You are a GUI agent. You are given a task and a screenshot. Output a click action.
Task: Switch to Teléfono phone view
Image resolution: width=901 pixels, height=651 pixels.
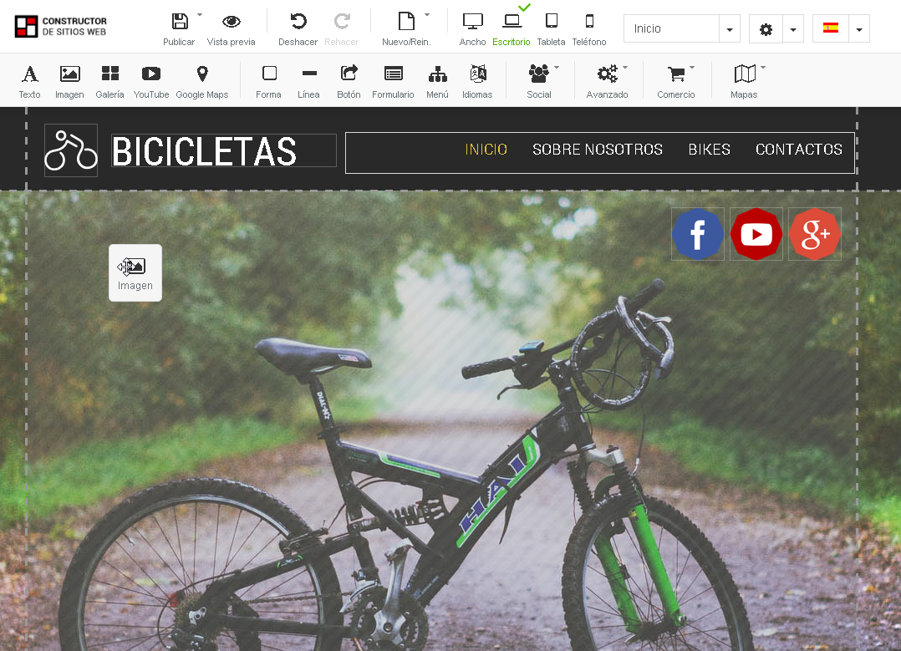tap(589, 21)
